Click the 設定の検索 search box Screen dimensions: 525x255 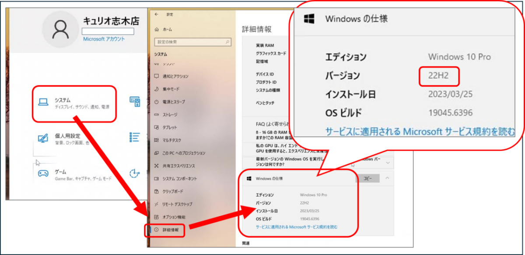[192, 42]
